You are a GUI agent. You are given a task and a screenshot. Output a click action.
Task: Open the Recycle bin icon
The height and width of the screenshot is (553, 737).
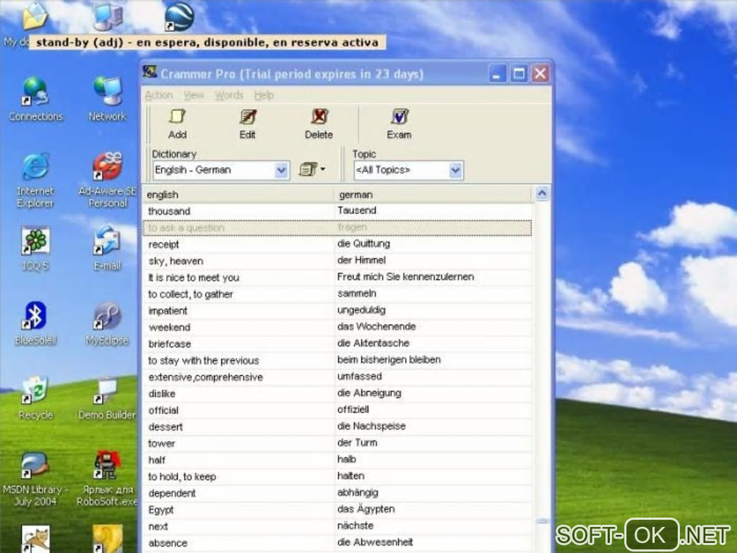(35, 398)
